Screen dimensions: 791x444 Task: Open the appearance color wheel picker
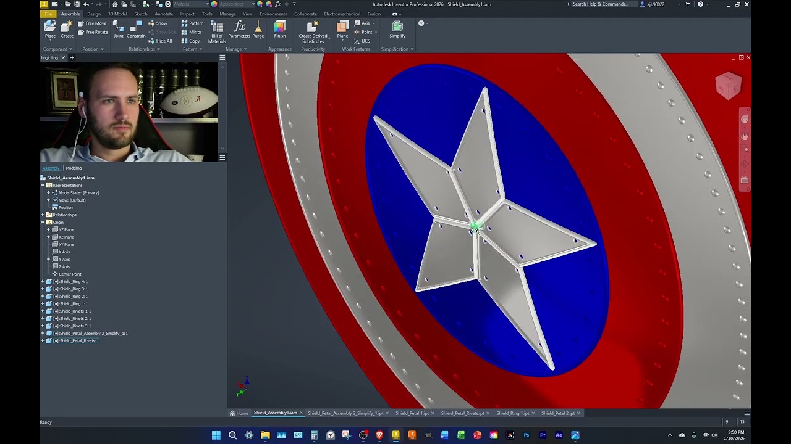214,4
